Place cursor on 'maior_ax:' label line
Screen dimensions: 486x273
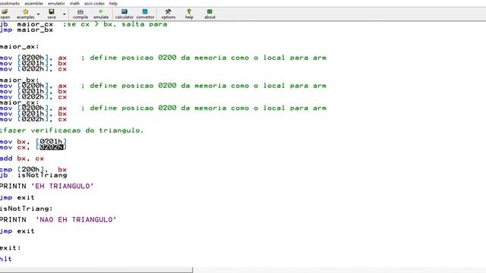click(x=20, y=47)
